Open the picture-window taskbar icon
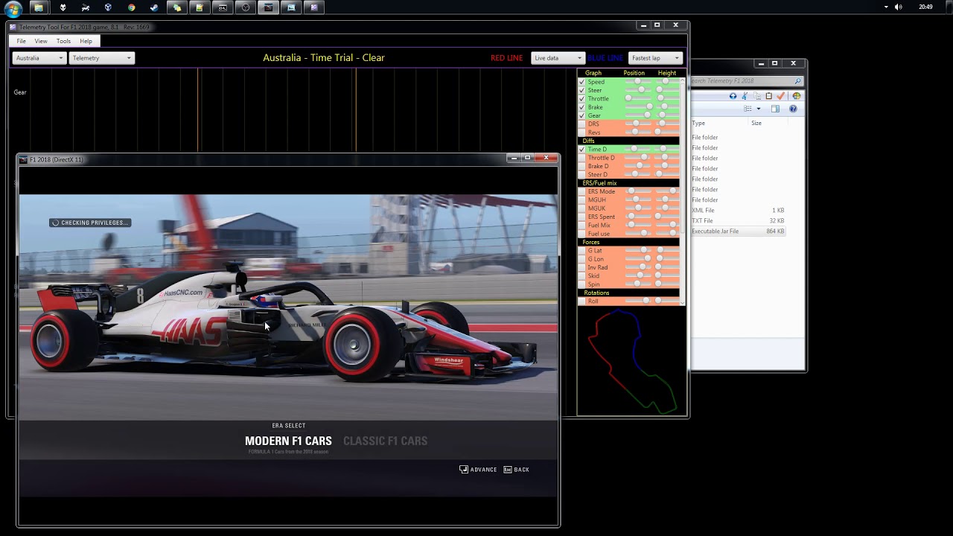The width and height of the screenshot is (953, 536). (291, 7)
